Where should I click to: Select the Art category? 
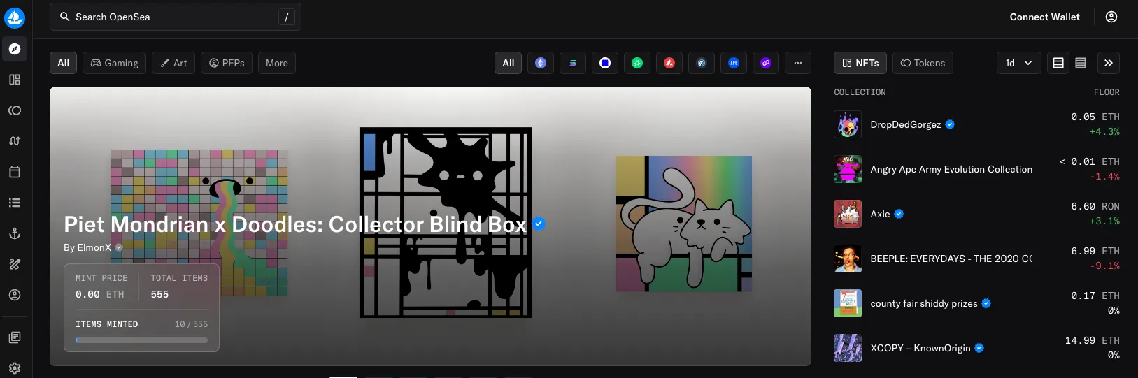click(x=173, y=63)
